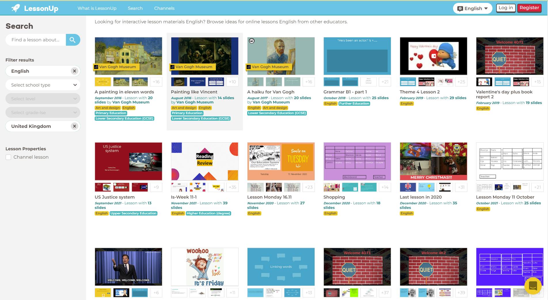Viewport: 548px width, 300px height.
Task: Open the US Justice system lesson title
Action: pyautogui.click(x=115, y=197)
